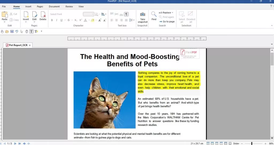274x145 pixels.
Task: Click the go back view arrow in status bar
Action: (24, 143)
